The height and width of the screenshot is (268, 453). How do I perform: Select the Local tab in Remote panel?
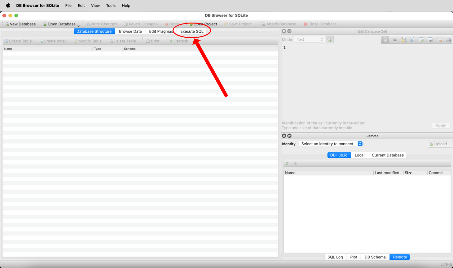[359, 155]
